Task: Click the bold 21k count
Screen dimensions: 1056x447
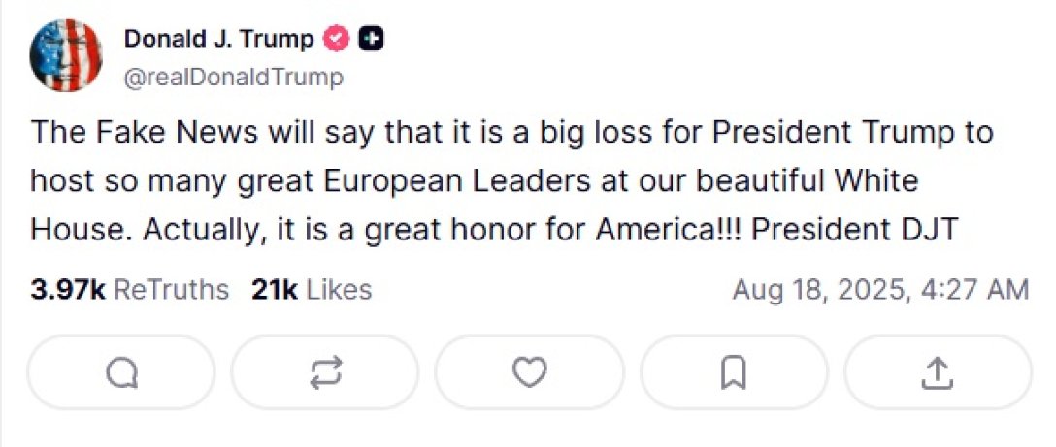Action: [275, 289]
